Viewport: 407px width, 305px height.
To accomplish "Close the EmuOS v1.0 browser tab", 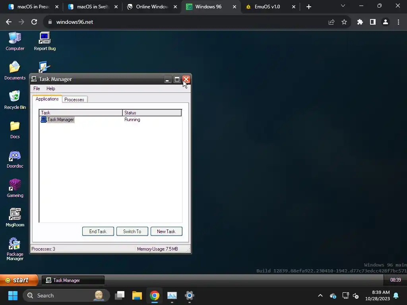I will (294, 7).
